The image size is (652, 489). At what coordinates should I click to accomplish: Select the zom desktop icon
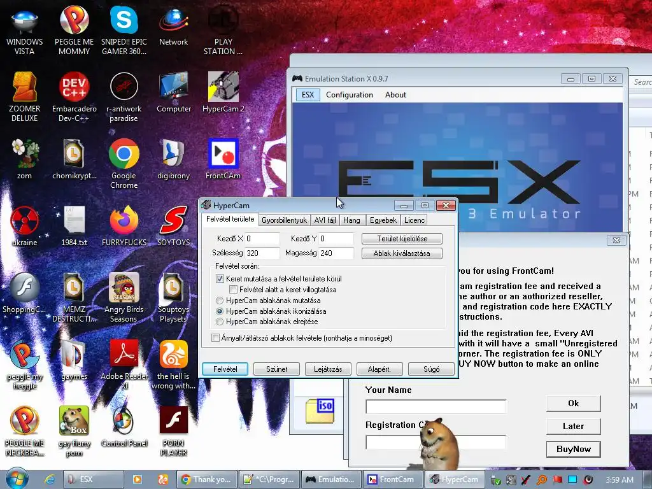click(x=25, y=160)
